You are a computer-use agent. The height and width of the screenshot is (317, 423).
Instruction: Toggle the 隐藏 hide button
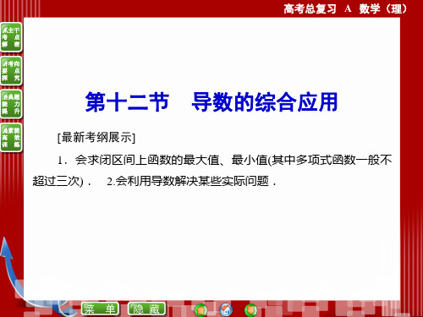(146, 309)
